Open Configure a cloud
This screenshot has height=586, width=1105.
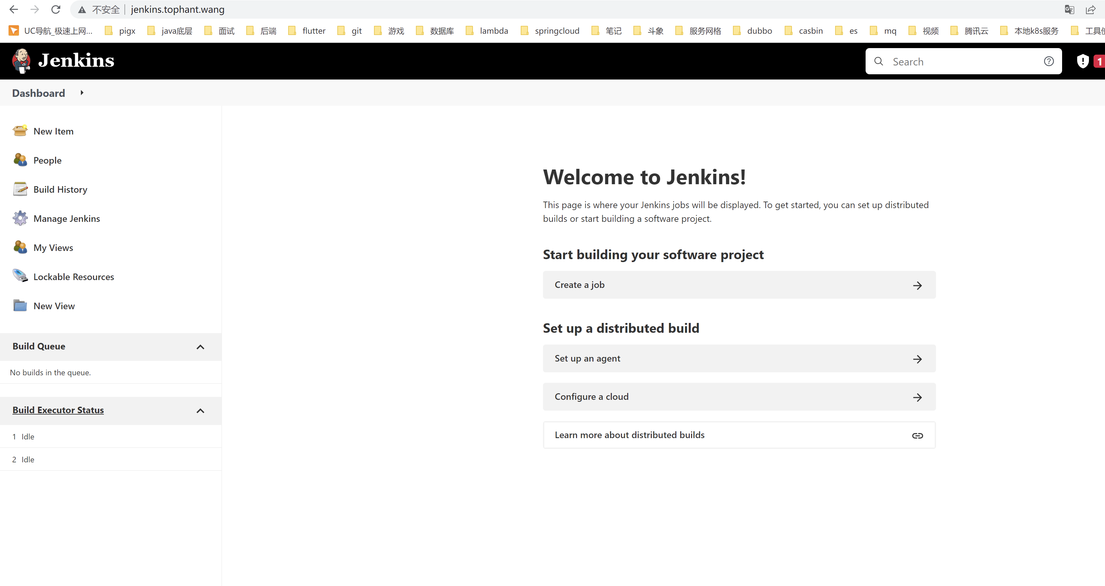coord(739,397)
